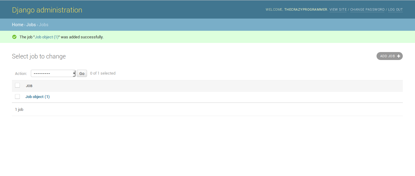Click the 'Select job to change' heading
Image resolution: width=415 pixels, height=176 pixels.
click(x=39, y=56)
